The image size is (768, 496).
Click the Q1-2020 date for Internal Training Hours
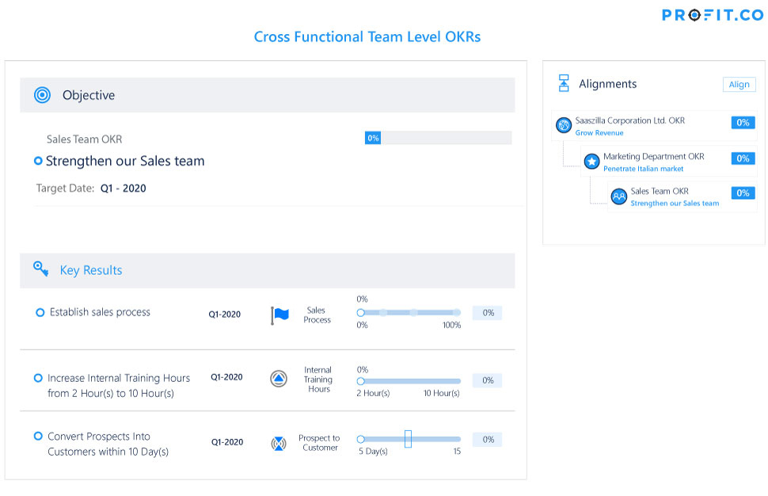click(226, 377)
